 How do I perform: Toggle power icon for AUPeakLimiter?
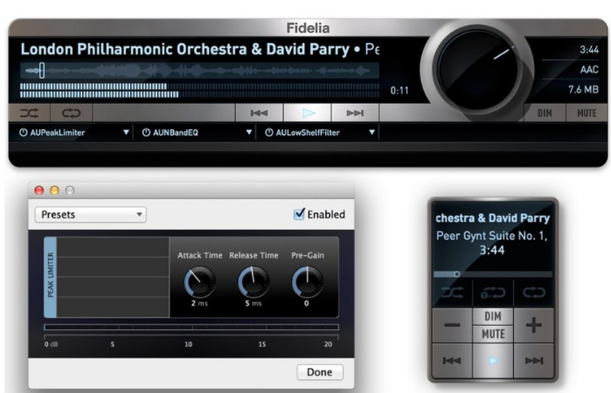point(24,133)
